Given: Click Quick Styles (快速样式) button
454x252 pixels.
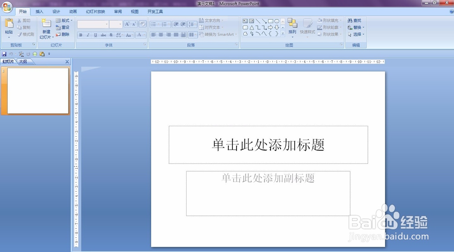Looking at the screenshot, I should [307, 27].
